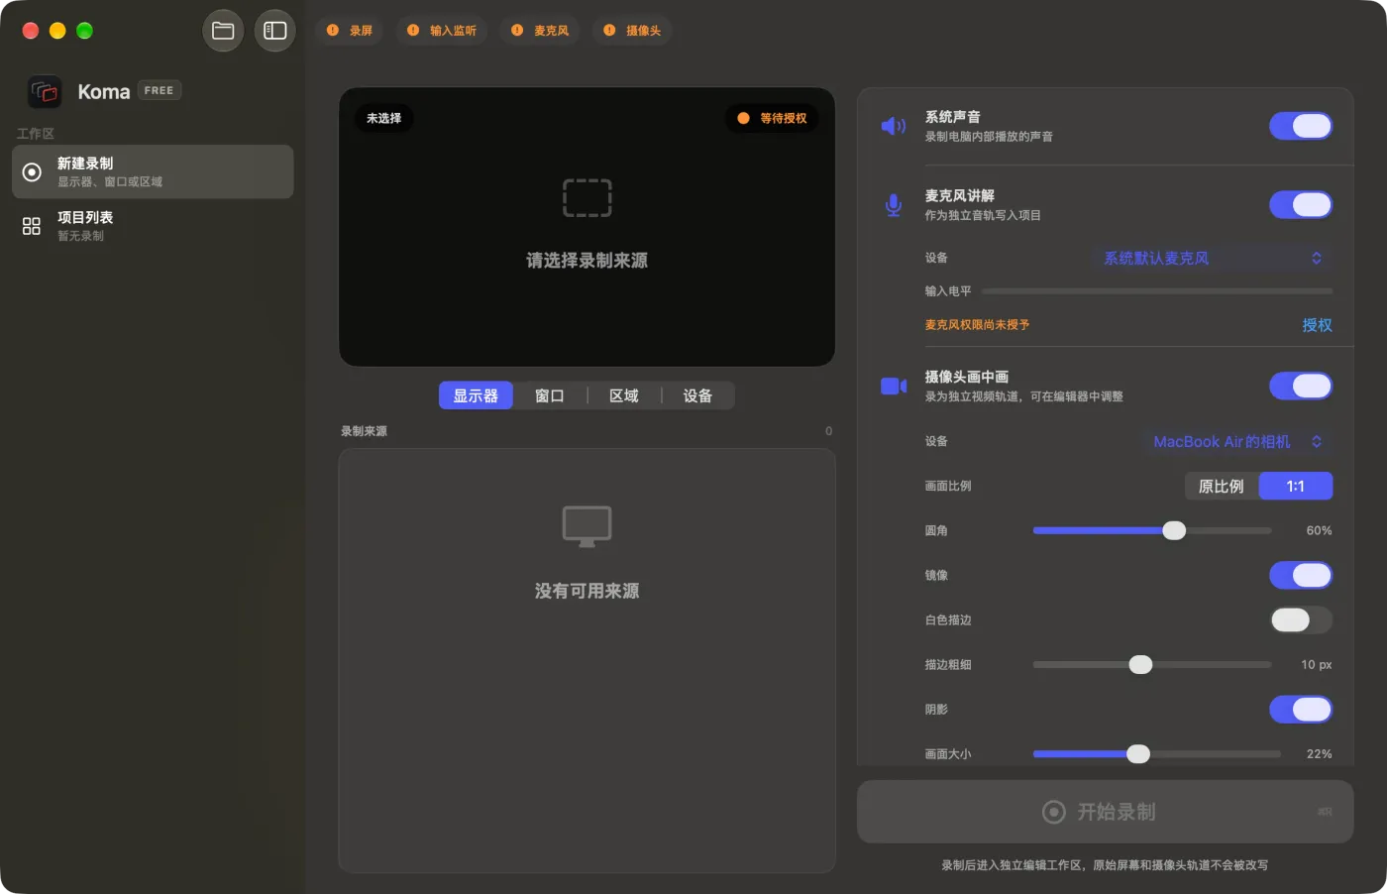Click the 60% 圆角 value
The width and height of the screenshot is (1387, 894).
tap(1319, 531)
